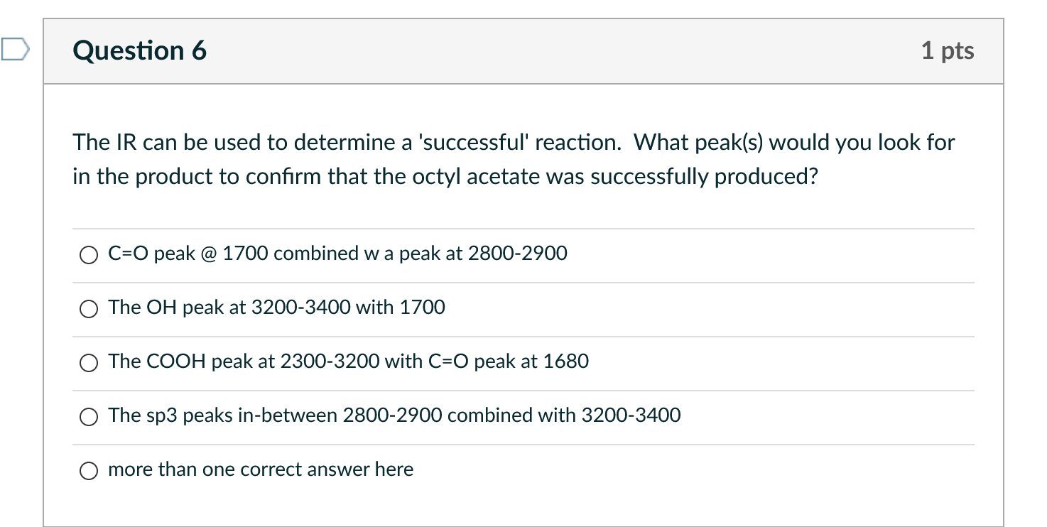This screenshot has width=1047, height=527.
Task: Click answer text "more than one correct answer here"
Action: coord(260,469)
